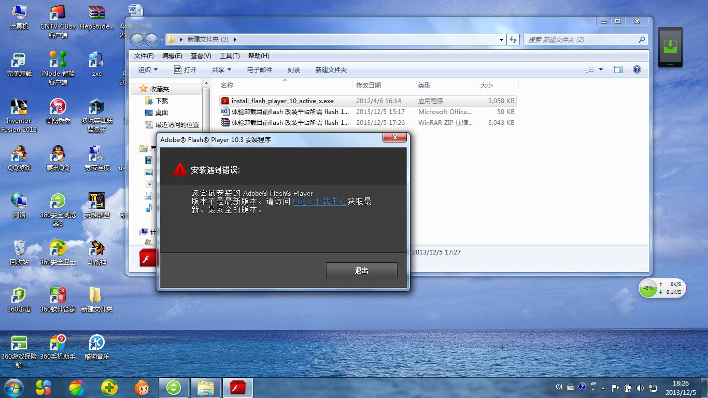Select the Microsoft Office document file row
708x398 pixels.
tap(368, 112)
